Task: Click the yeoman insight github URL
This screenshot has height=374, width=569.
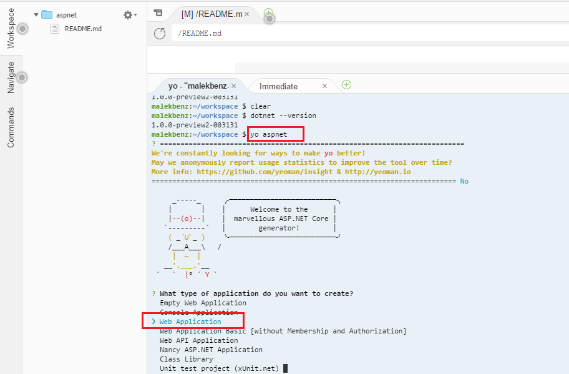Action: [265, 172]
